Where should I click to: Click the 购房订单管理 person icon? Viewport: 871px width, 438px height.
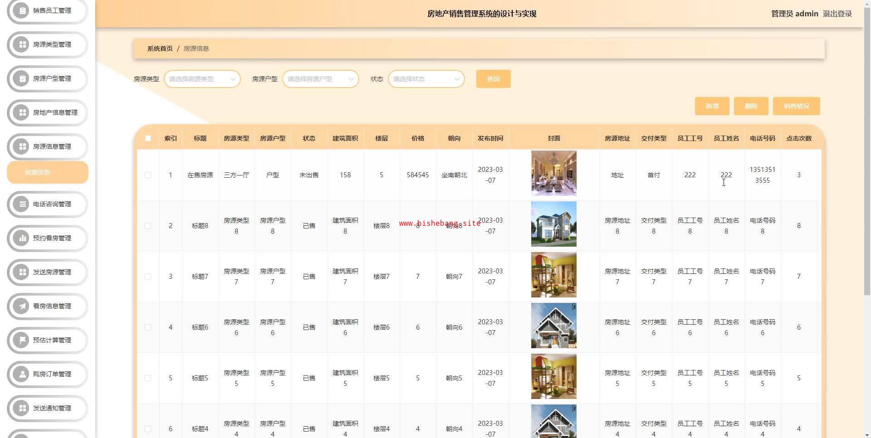point(21,374)
